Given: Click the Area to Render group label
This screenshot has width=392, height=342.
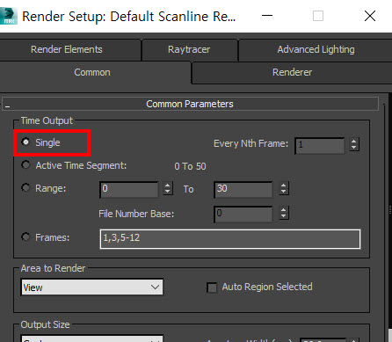Looking at the screenshot, I should pyautogui.click(x=53, y=268).
